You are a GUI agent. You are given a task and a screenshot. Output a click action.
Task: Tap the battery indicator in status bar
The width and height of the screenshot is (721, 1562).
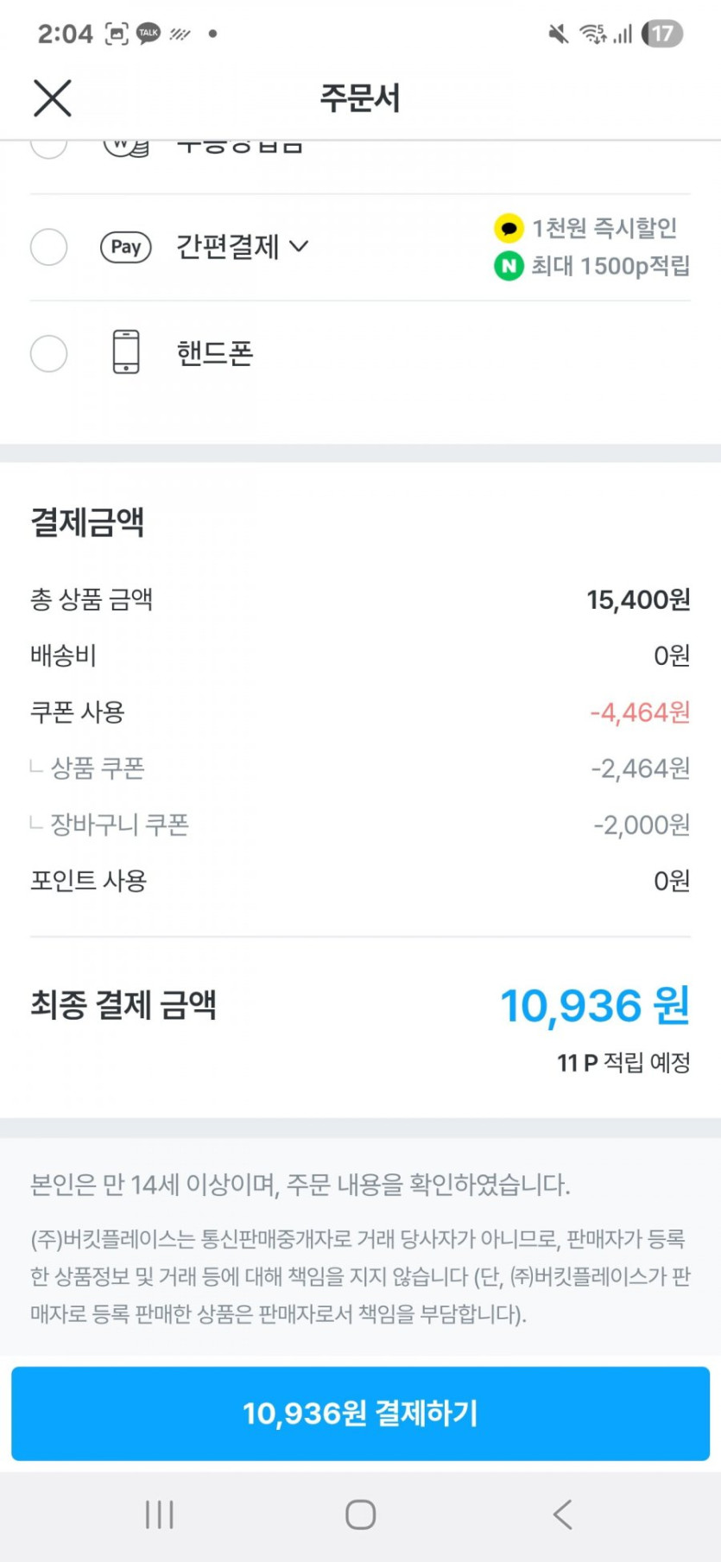tap(662, 34)
